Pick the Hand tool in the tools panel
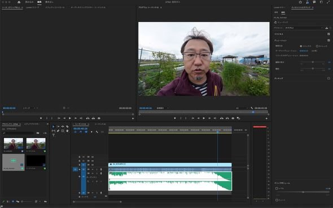The height and width of the screenshot is (208, 333). point(67,131)
